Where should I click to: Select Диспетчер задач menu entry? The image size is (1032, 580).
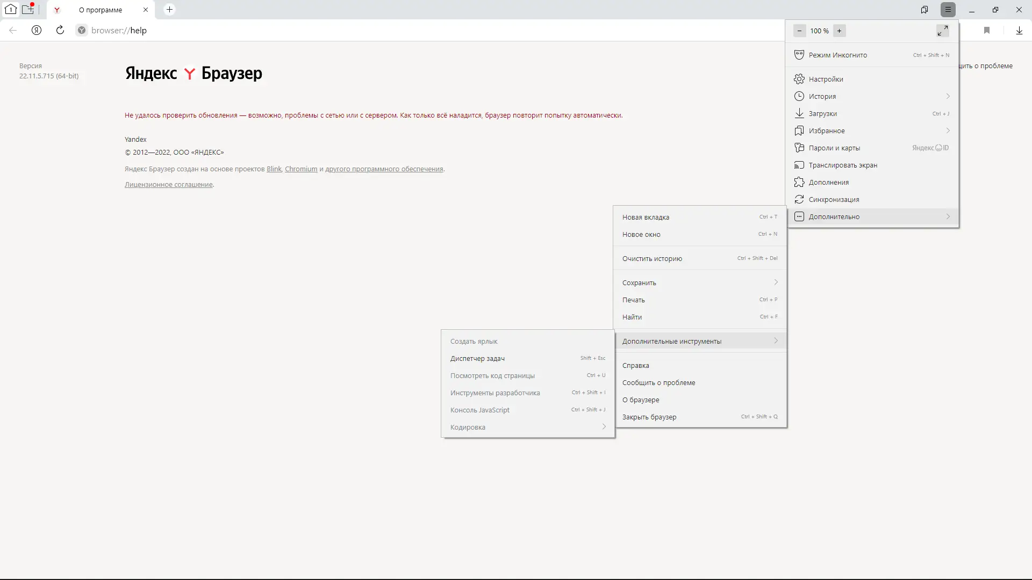[477, 358]
